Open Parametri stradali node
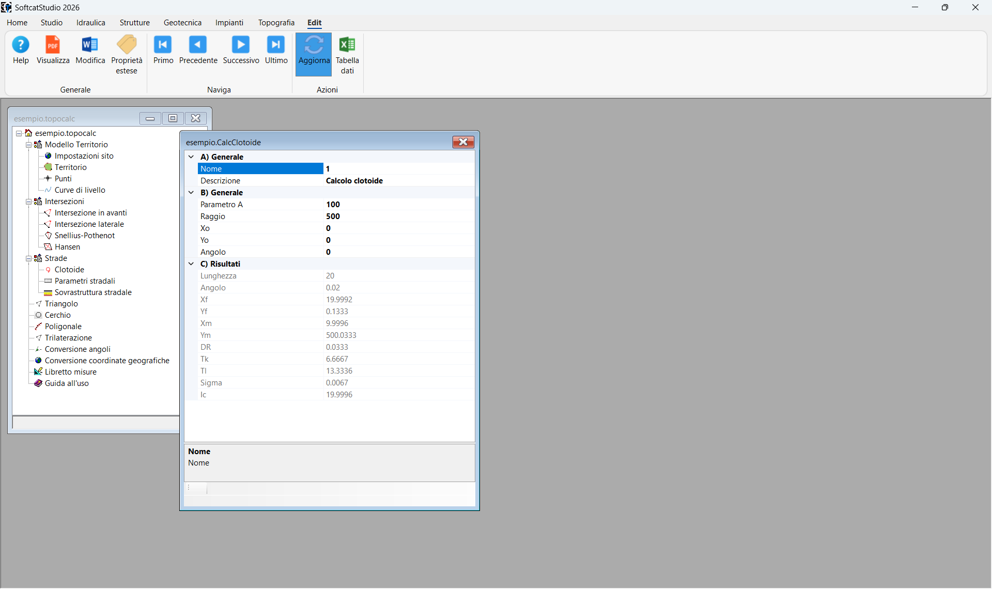 point(85,281)
